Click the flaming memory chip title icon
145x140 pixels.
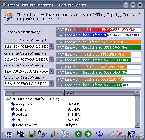pos(9,16)
